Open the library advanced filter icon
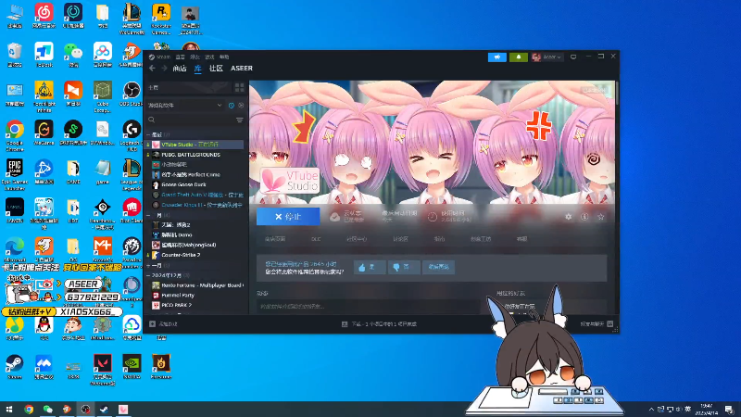The width and height of the screenshot is (741, 417). [240, 120]
